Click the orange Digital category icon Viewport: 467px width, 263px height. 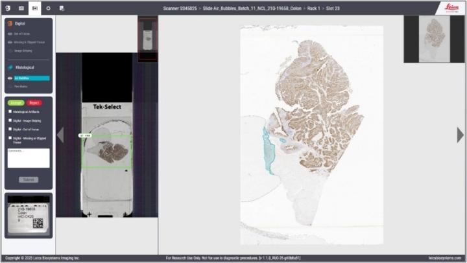coord(10,23)
